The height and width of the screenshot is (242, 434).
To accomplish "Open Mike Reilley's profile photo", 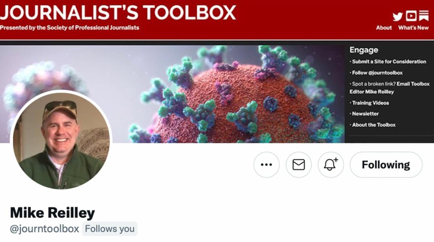I will coord(61,140).
